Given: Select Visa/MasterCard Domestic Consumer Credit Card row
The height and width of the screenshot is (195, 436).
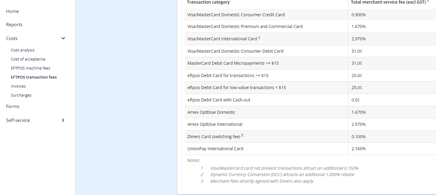Looking at the screenshot, I should click(x=310, y=15).
